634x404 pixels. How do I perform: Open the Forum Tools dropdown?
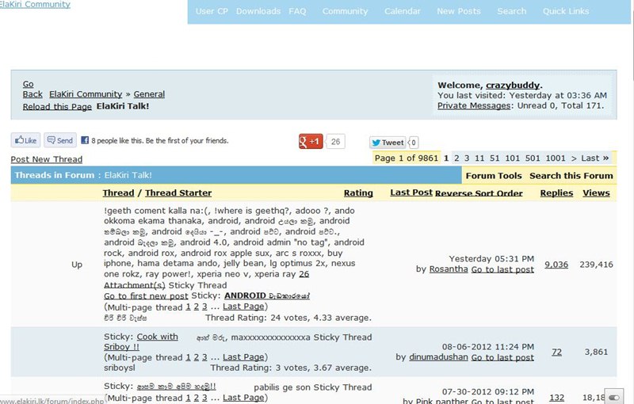(493, 176)
